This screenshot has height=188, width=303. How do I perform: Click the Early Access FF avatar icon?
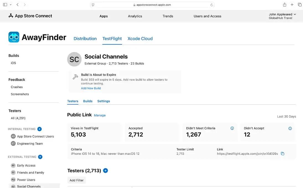click(x=13, y=165)
